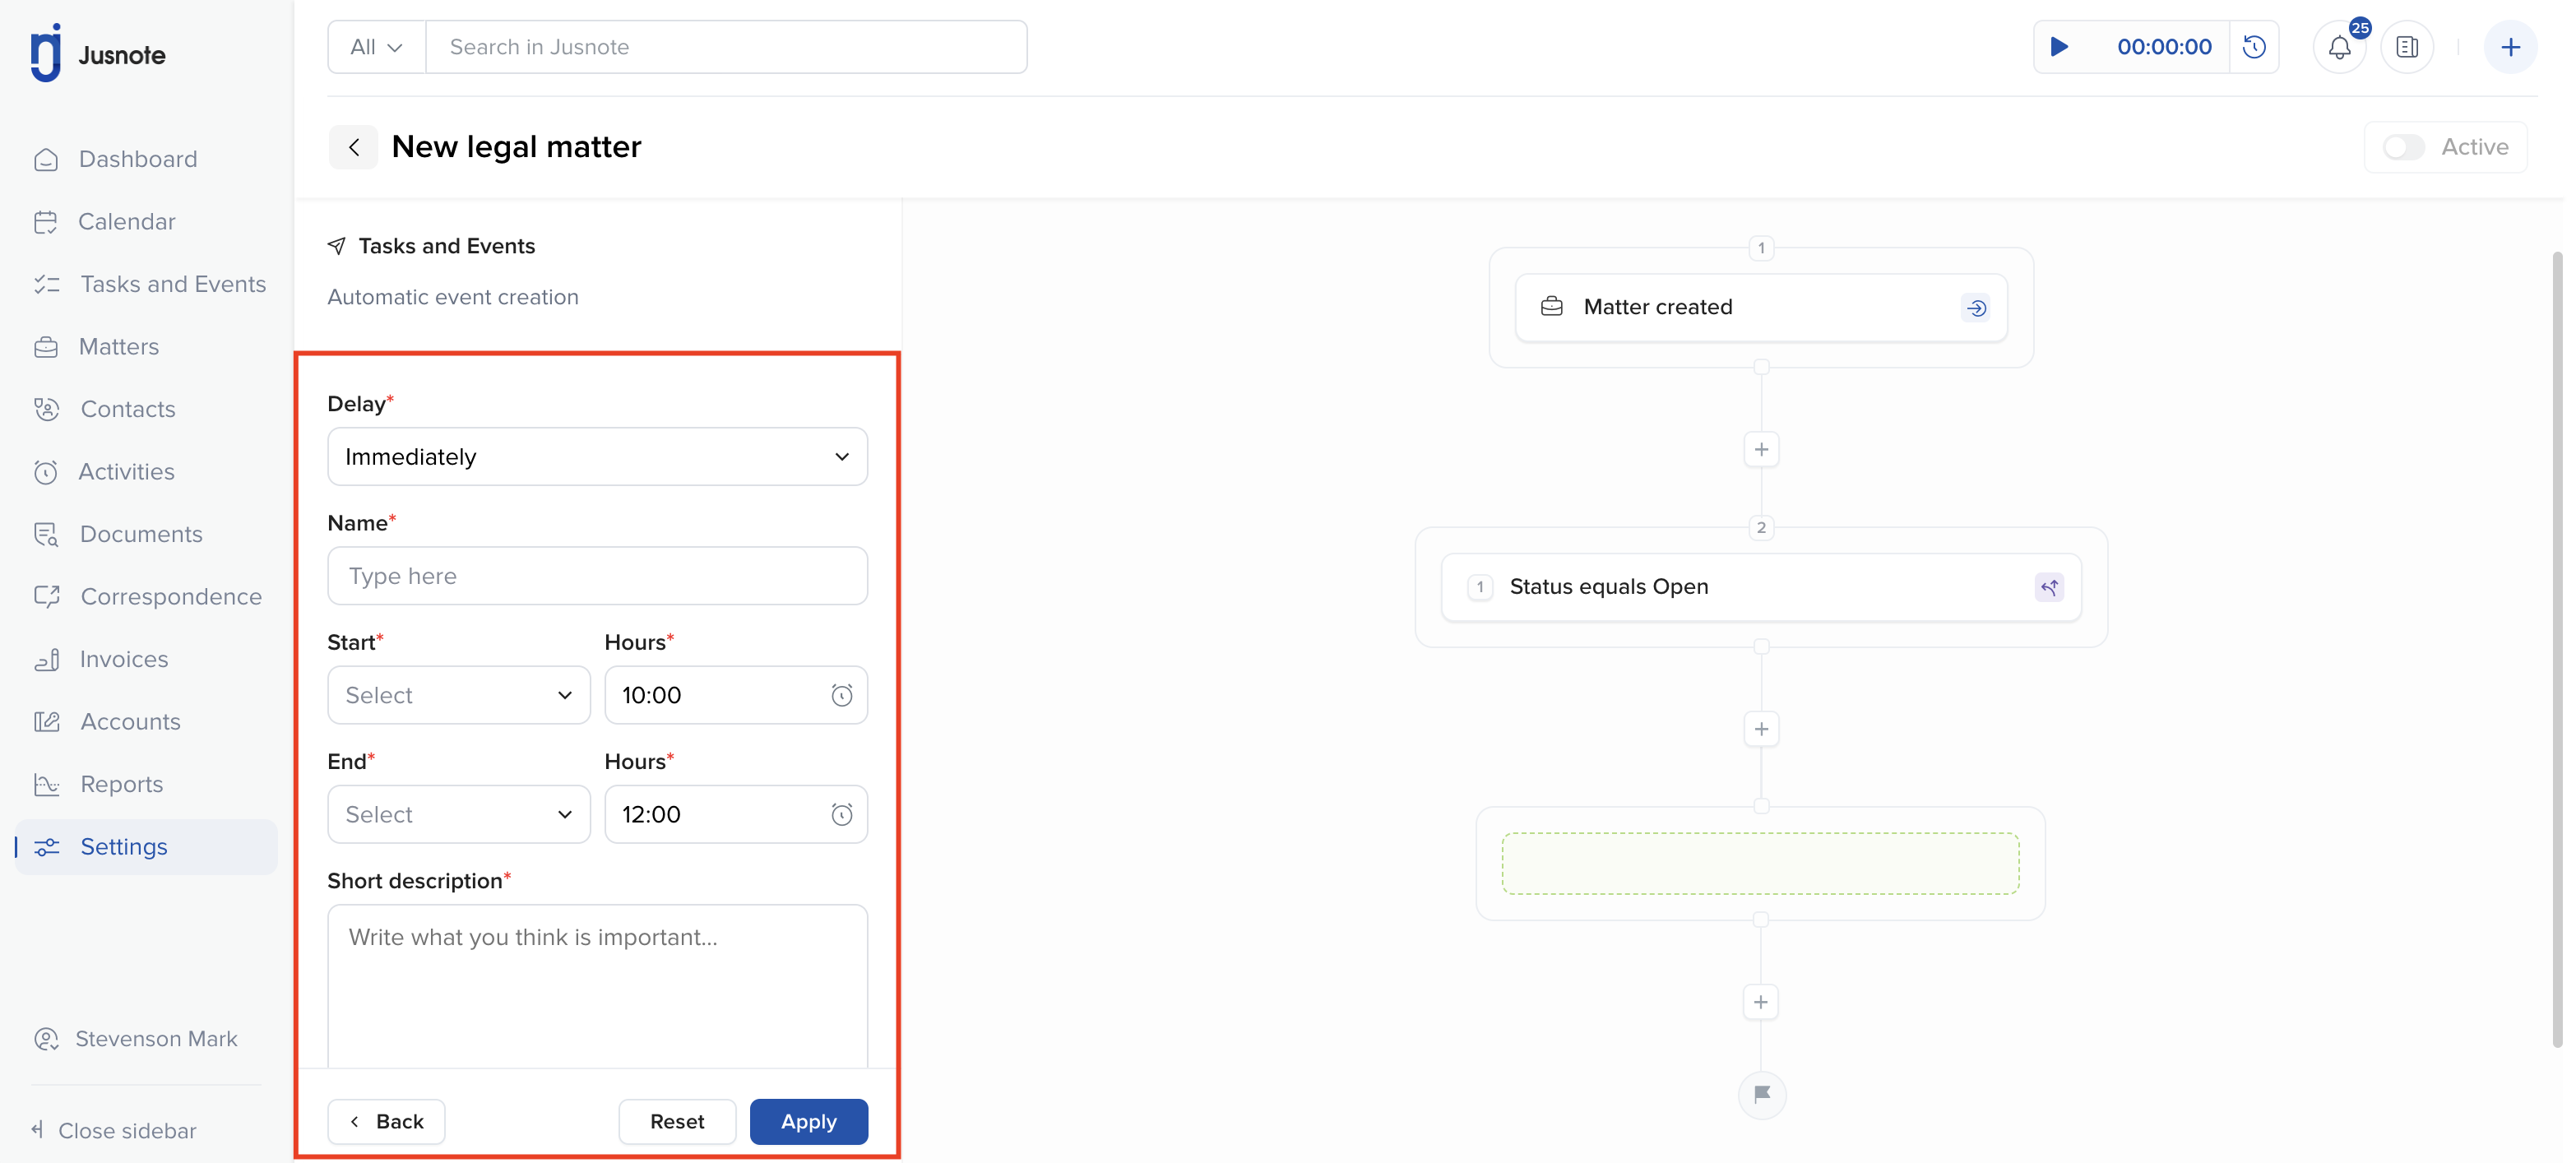Add step below Status equals Open
2576x1163 pixels.
point(1761,729)
